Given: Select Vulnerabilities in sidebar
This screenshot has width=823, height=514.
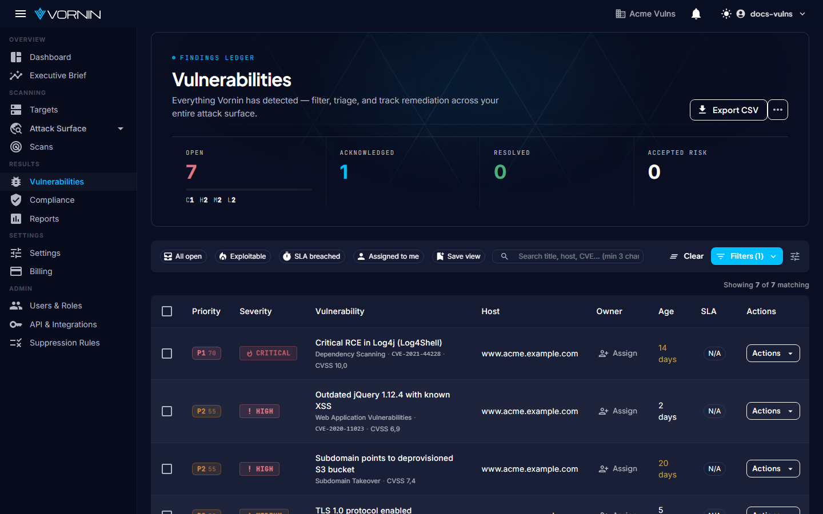Looking at the screenshot, I should click(69, 182).
